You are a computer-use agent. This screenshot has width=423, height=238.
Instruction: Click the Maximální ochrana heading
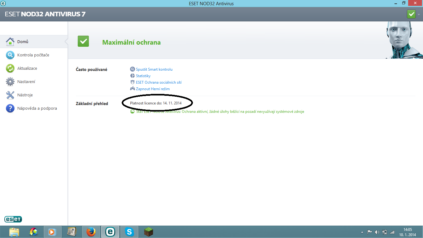tap(132, 42)
